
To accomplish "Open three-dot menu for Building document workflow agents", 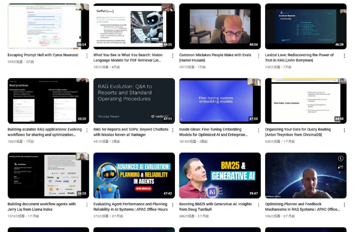I will pyautogui.click(x=87, y=204).
